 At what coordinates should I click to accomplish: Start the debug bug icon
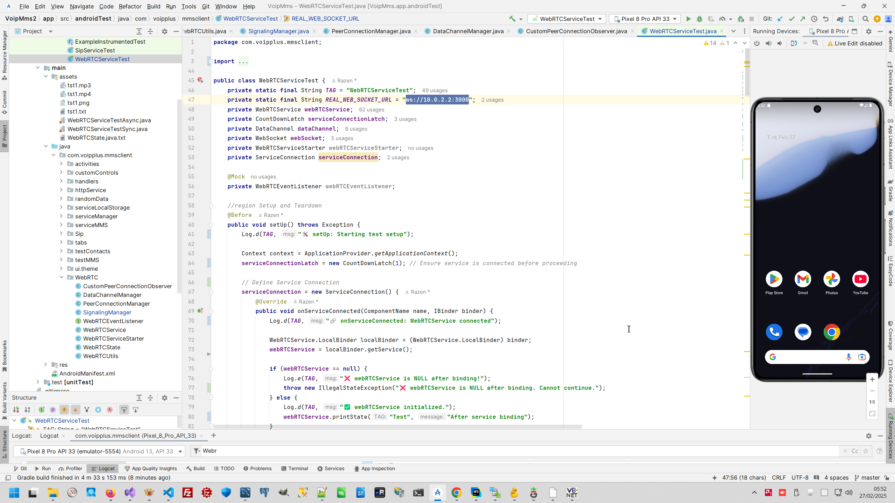[699, 19]
